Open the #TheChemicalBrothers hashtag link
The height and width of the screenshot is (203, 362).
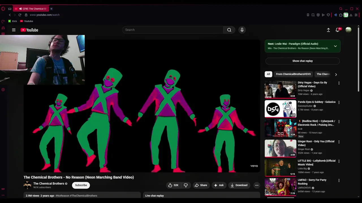(83, 196)
